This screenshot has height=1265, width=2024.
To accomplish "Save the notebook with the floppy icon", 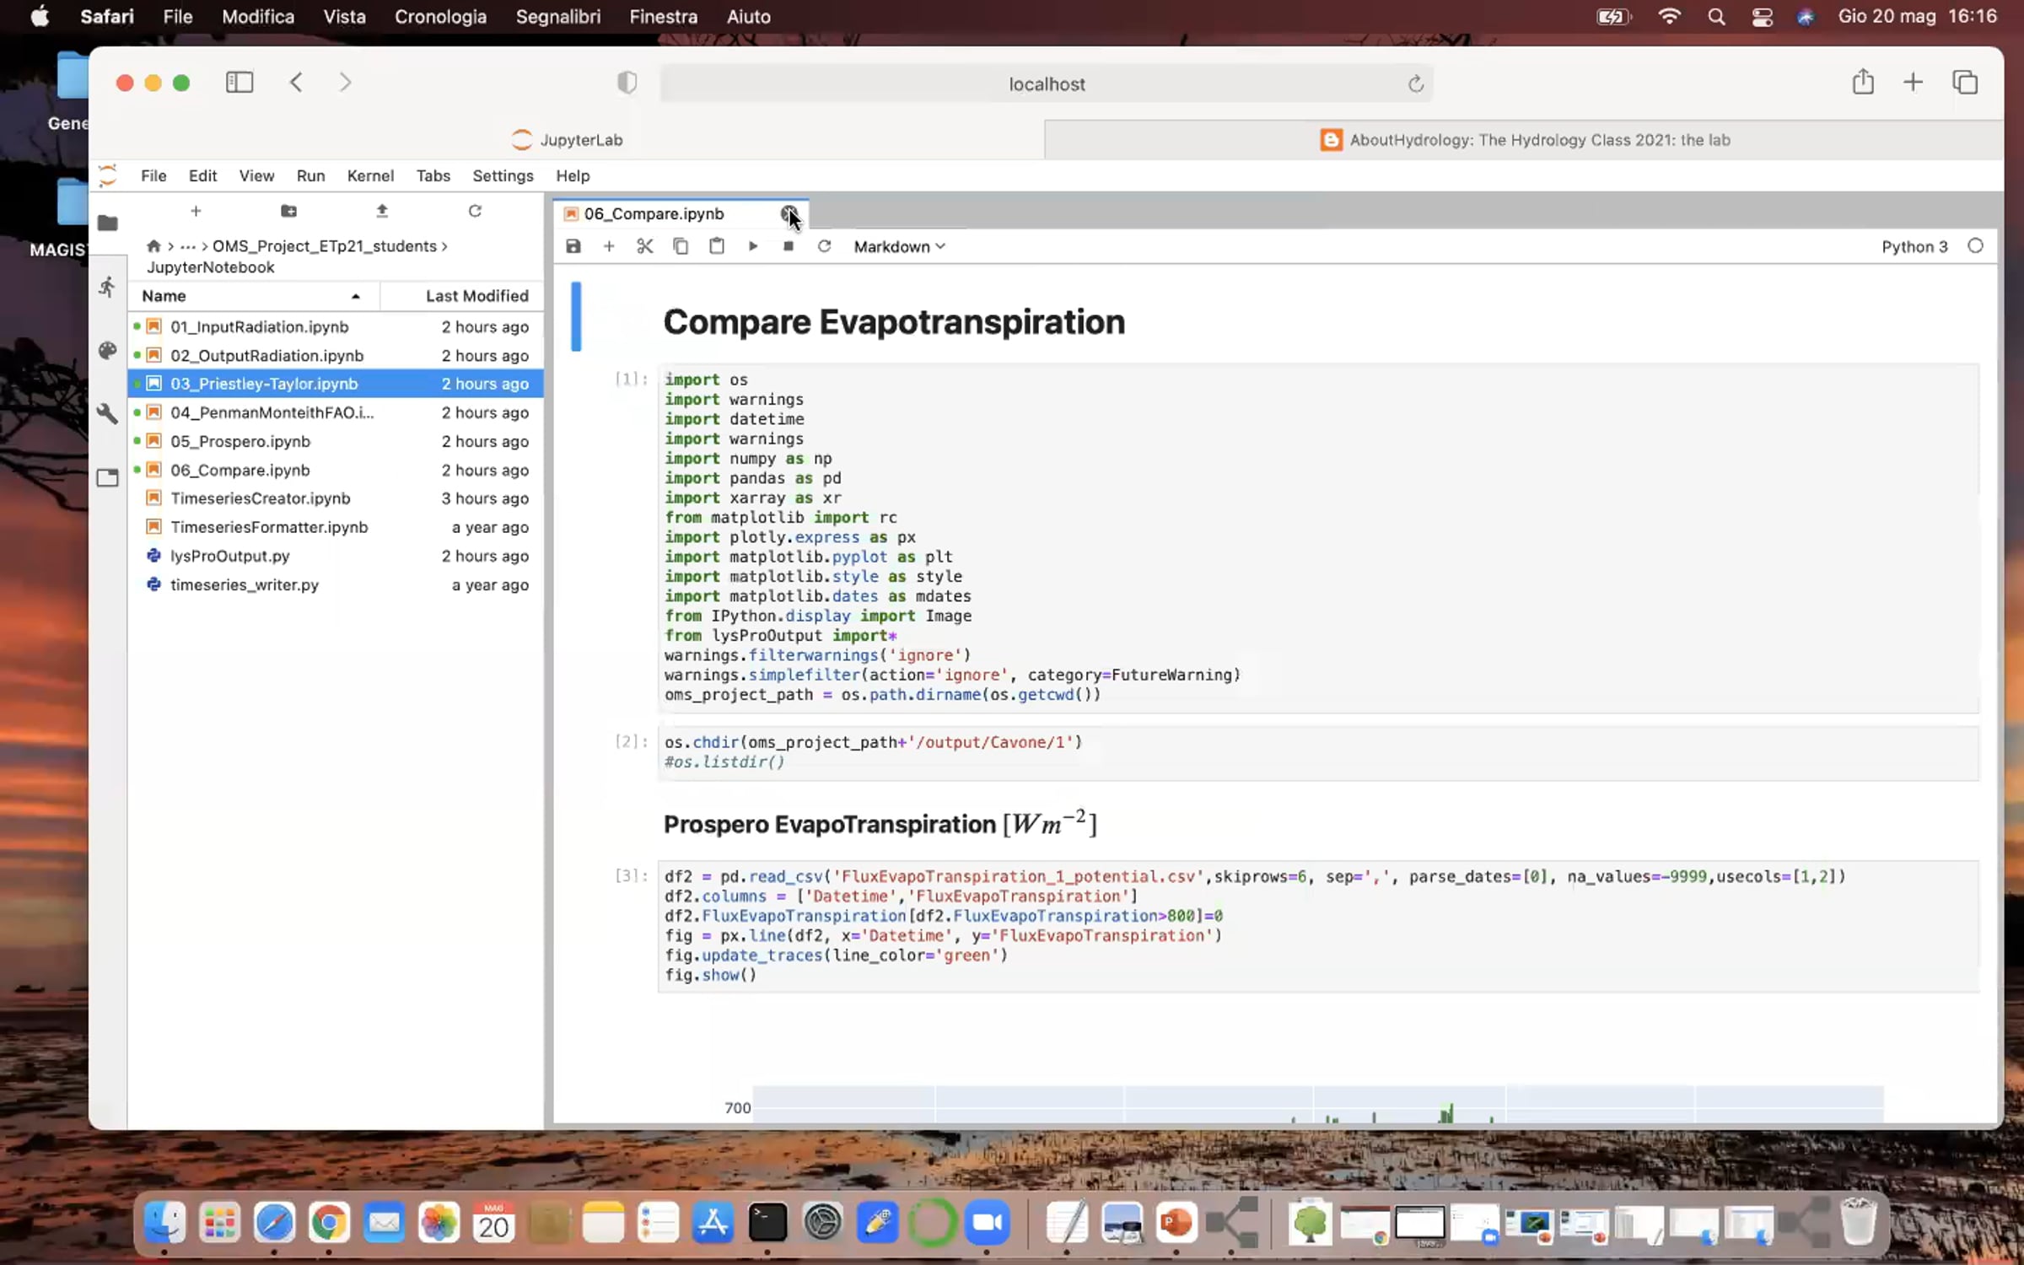I will (573, 246).
